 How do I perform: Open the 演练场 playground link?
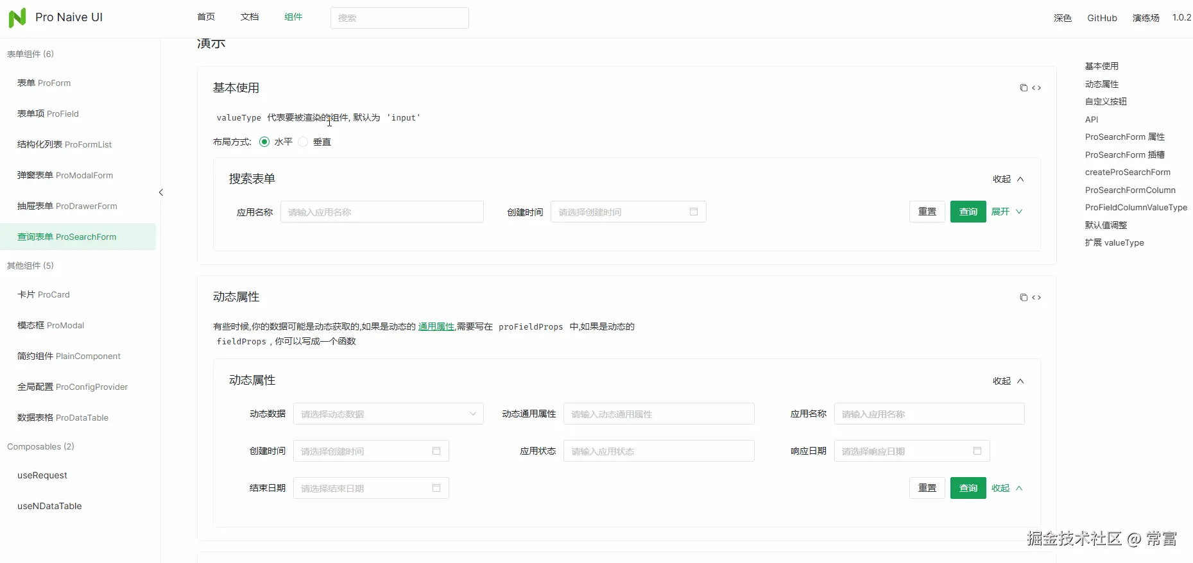coord(1146,18)
